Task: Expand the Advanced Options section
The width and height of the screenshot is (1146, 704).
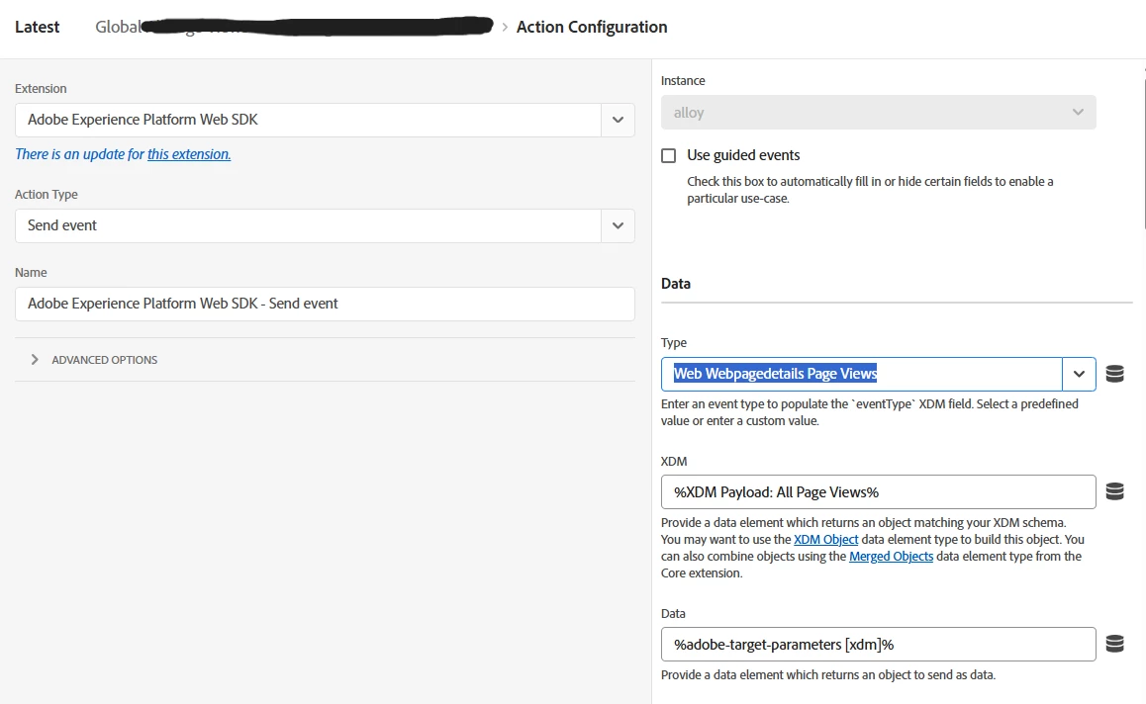Action: [x=35, y=359]
